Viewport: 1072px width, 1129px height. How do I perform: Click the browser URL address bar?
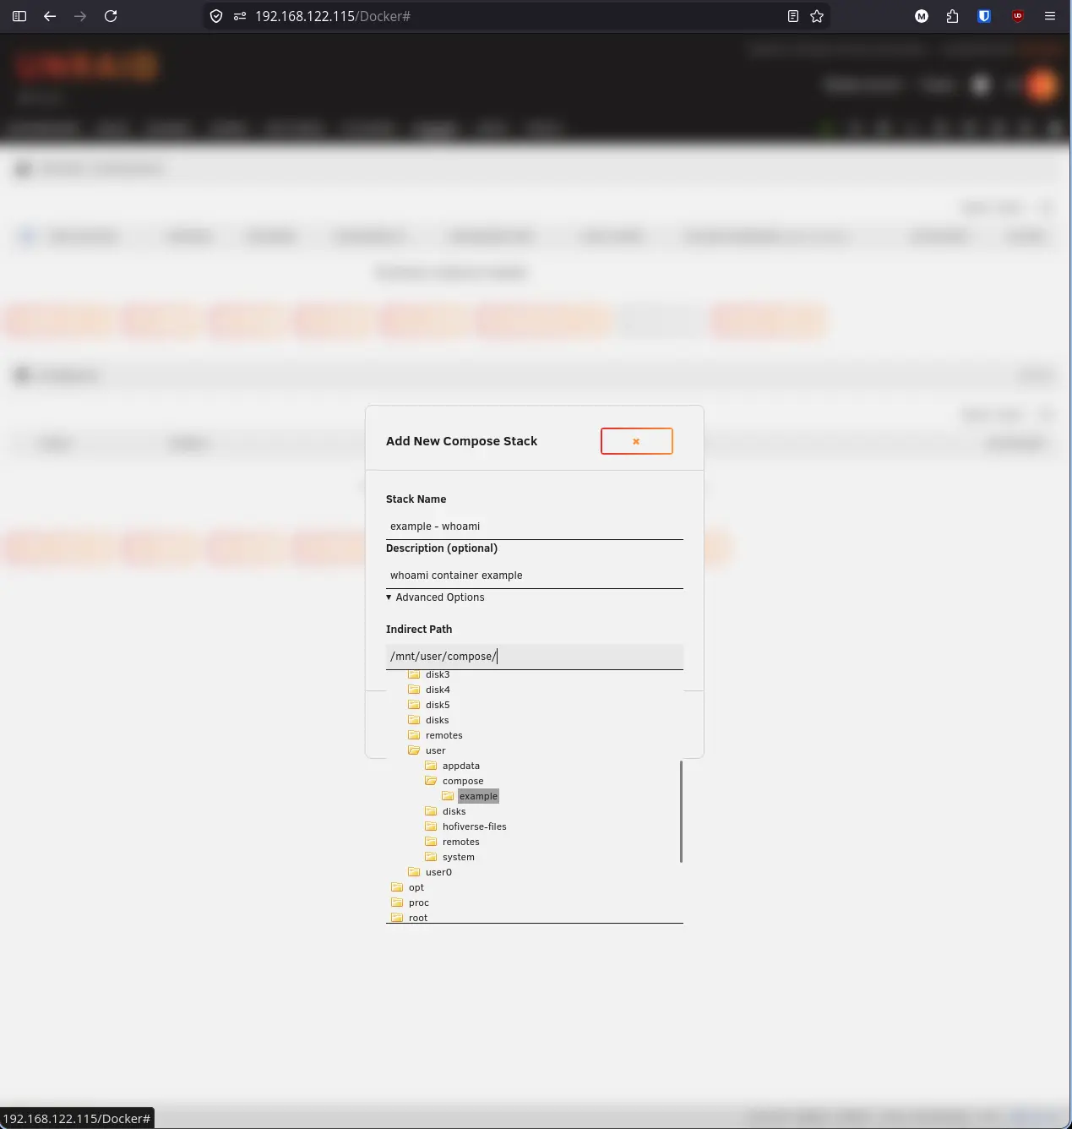coord(515,16)
